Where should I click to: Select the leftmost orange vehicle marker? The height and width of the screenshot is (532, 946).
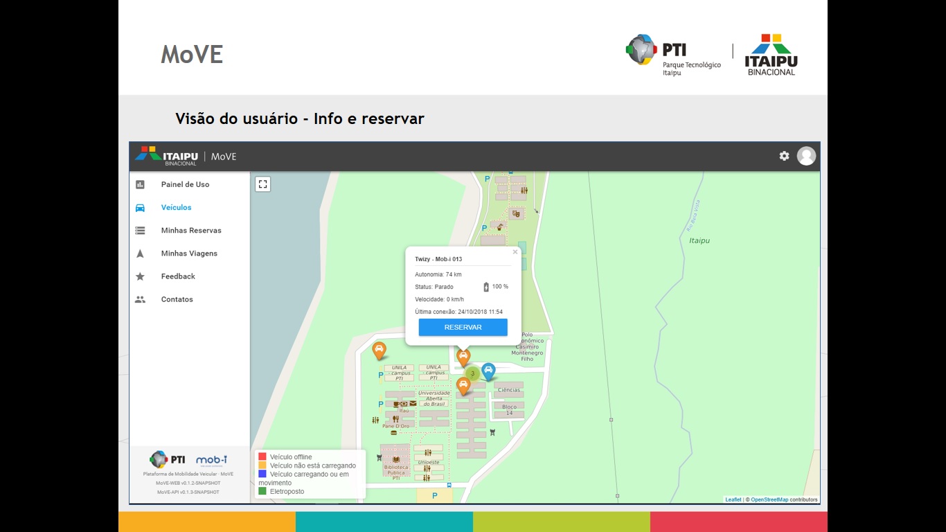pos(379,350)
